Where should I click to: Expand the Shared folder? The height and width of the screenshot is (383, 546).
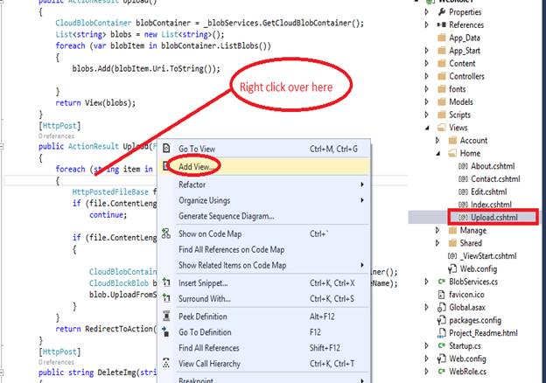[437, 243]
